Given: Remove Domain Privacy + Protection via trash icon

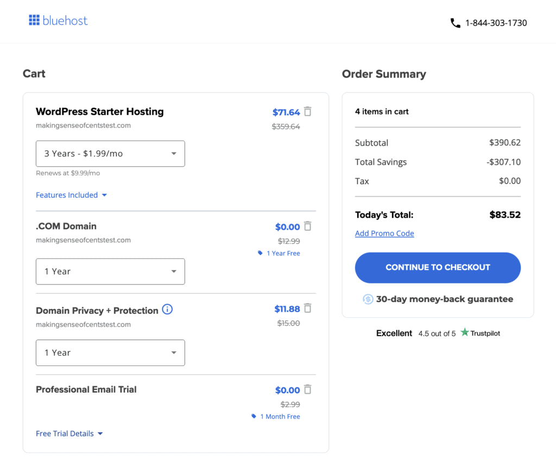Looking at the screenshot, I should (x=308, y=308).
